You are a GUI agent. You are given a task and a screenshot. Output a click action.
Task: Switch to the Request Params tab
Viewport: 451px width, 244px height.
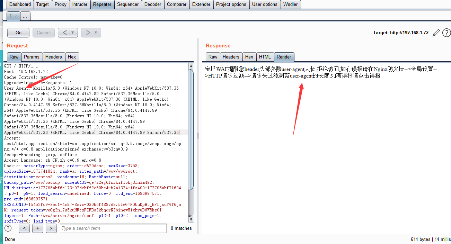click(x=32, y=57)
